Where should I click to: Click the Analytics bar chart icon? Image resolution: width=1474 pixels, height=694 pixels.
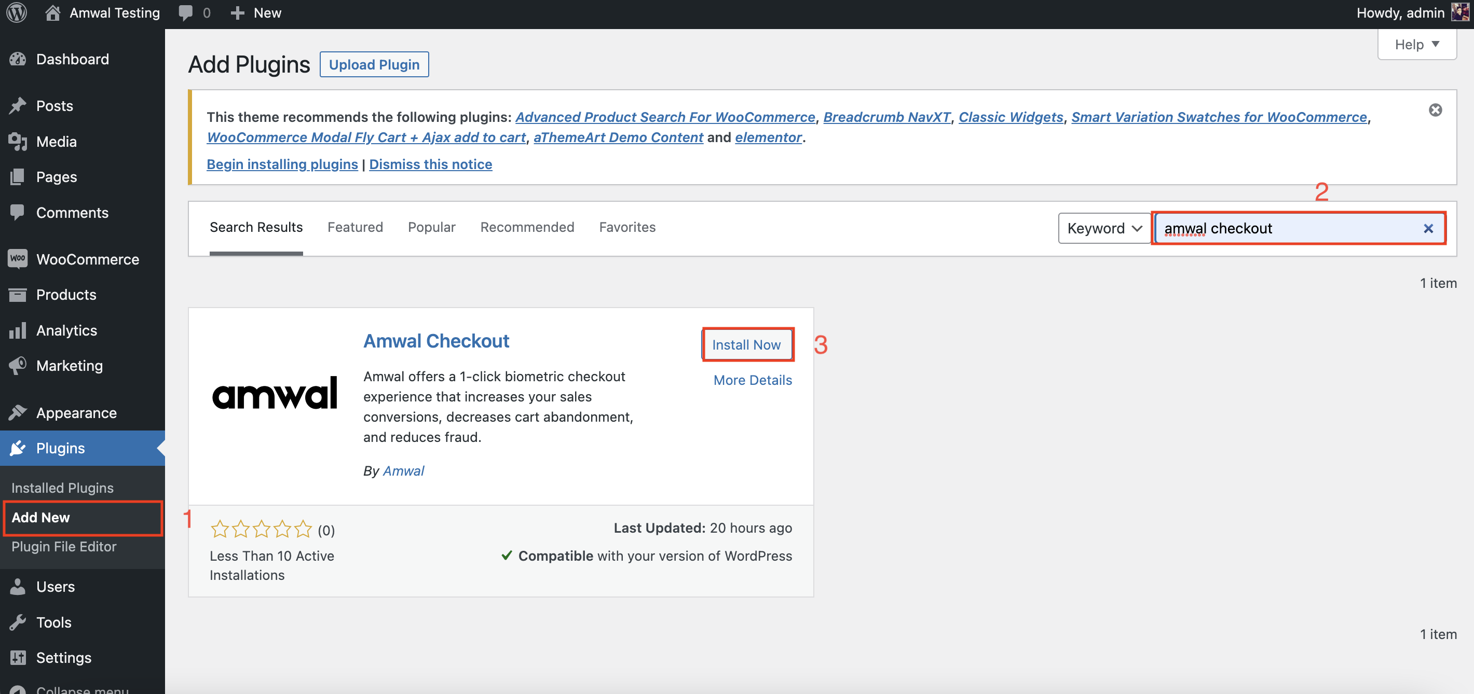pyautogui.click(x=18, y=330)
